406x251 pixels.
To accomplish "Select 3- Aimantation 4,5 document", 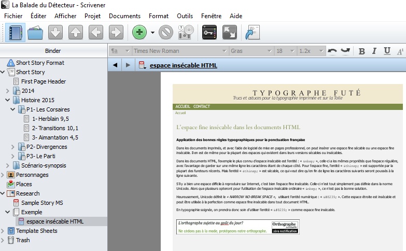I will (x=55, y=137).
